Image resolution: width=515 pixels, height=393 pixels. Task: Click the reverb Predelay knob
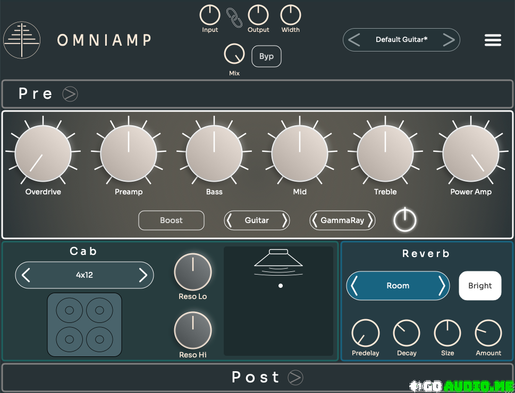pos(365,333)
